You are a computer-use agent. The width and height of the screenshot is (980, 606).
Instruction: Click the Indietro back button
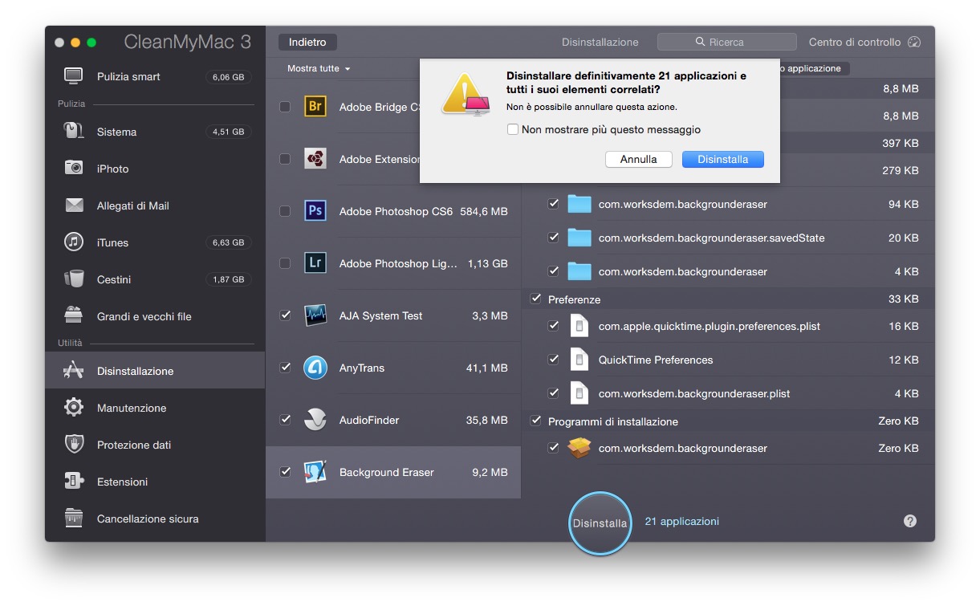[x=307, y=42]
